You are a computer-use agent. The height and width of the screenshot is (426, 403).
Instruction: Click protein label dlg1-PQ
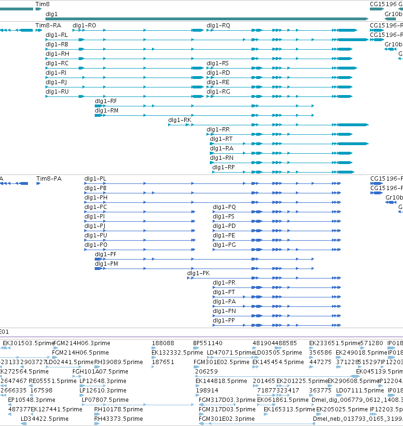224,207
